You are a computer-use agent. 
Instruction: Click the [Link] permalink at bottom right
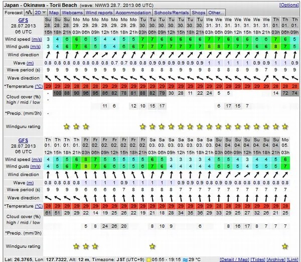click(293, 258)
